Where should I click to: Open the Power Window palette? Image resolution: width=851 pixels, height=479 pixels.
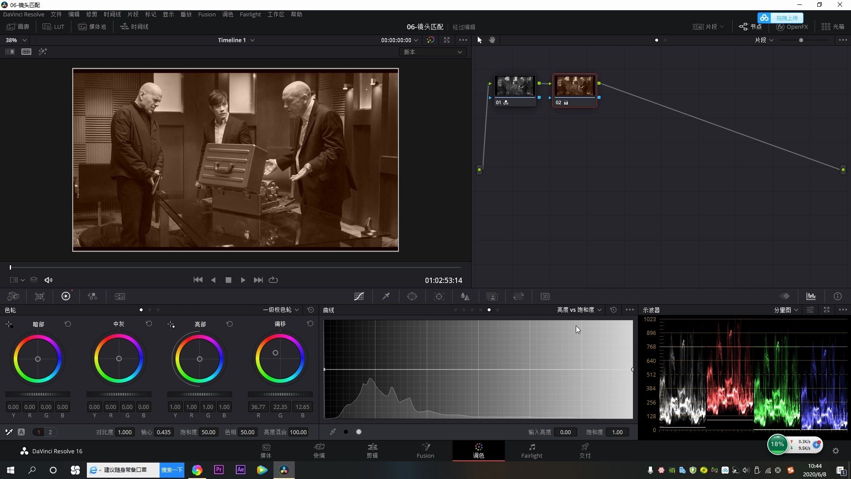[412, 296]
